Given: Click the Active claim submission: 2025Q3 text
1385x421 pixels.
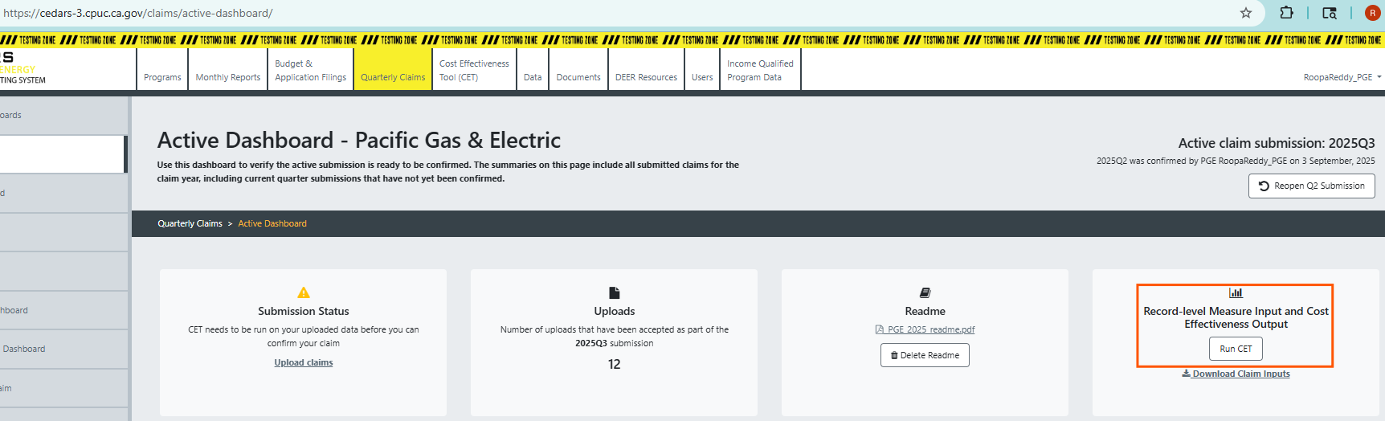Looking at the screenshot, I should point(1277,143).
